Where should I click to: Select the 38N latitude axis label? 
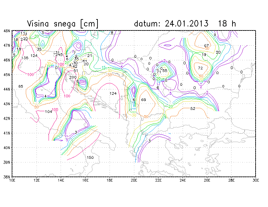[7, 177]
